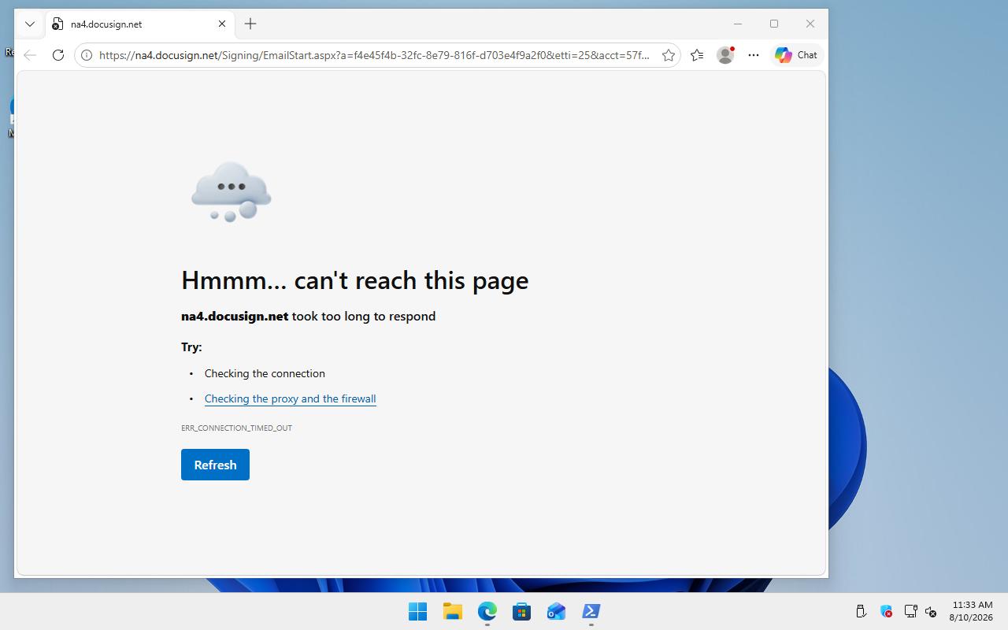This screenshot has height=630, width=1008.
Task: Open the browser profile avatar
Action: tap(725, 55)
